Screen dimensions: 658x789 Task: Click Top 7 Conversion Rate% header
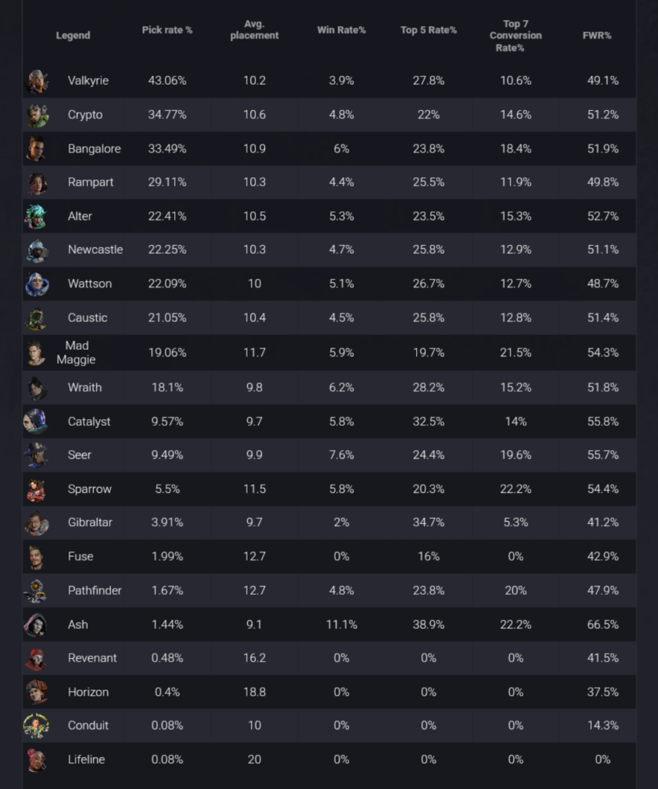coord(515,35)
